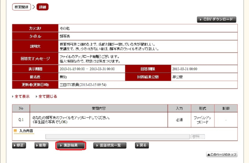Click the 非公開 result publication value
This screenshot has height=163, width=249.
[177, 77]
